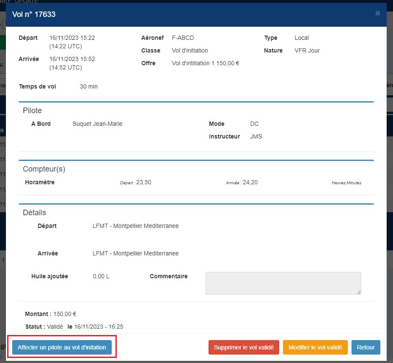Click the Horamètre departure value 23,50

click(143, 182)
